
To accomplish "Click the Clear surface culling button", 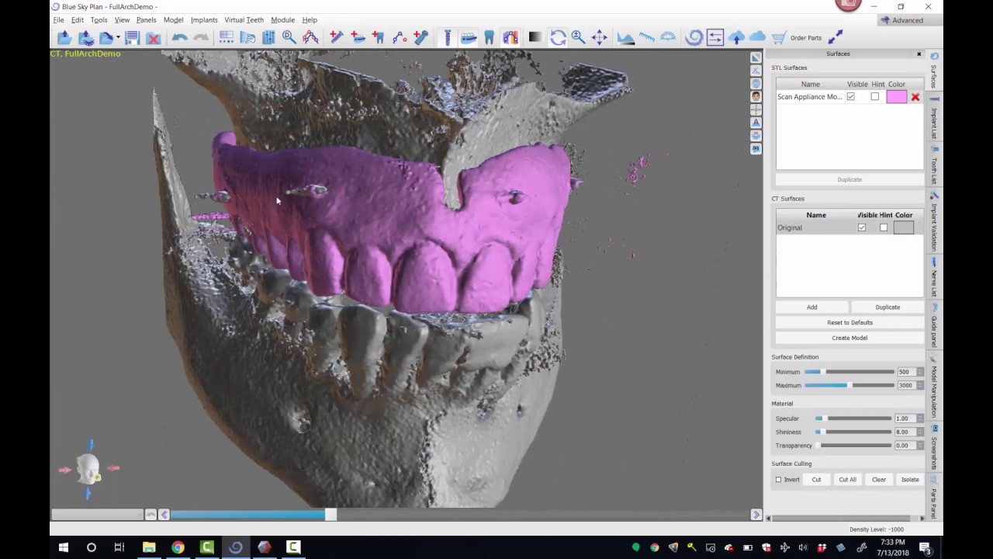I will pyautogui.click(x=879, y=480).
